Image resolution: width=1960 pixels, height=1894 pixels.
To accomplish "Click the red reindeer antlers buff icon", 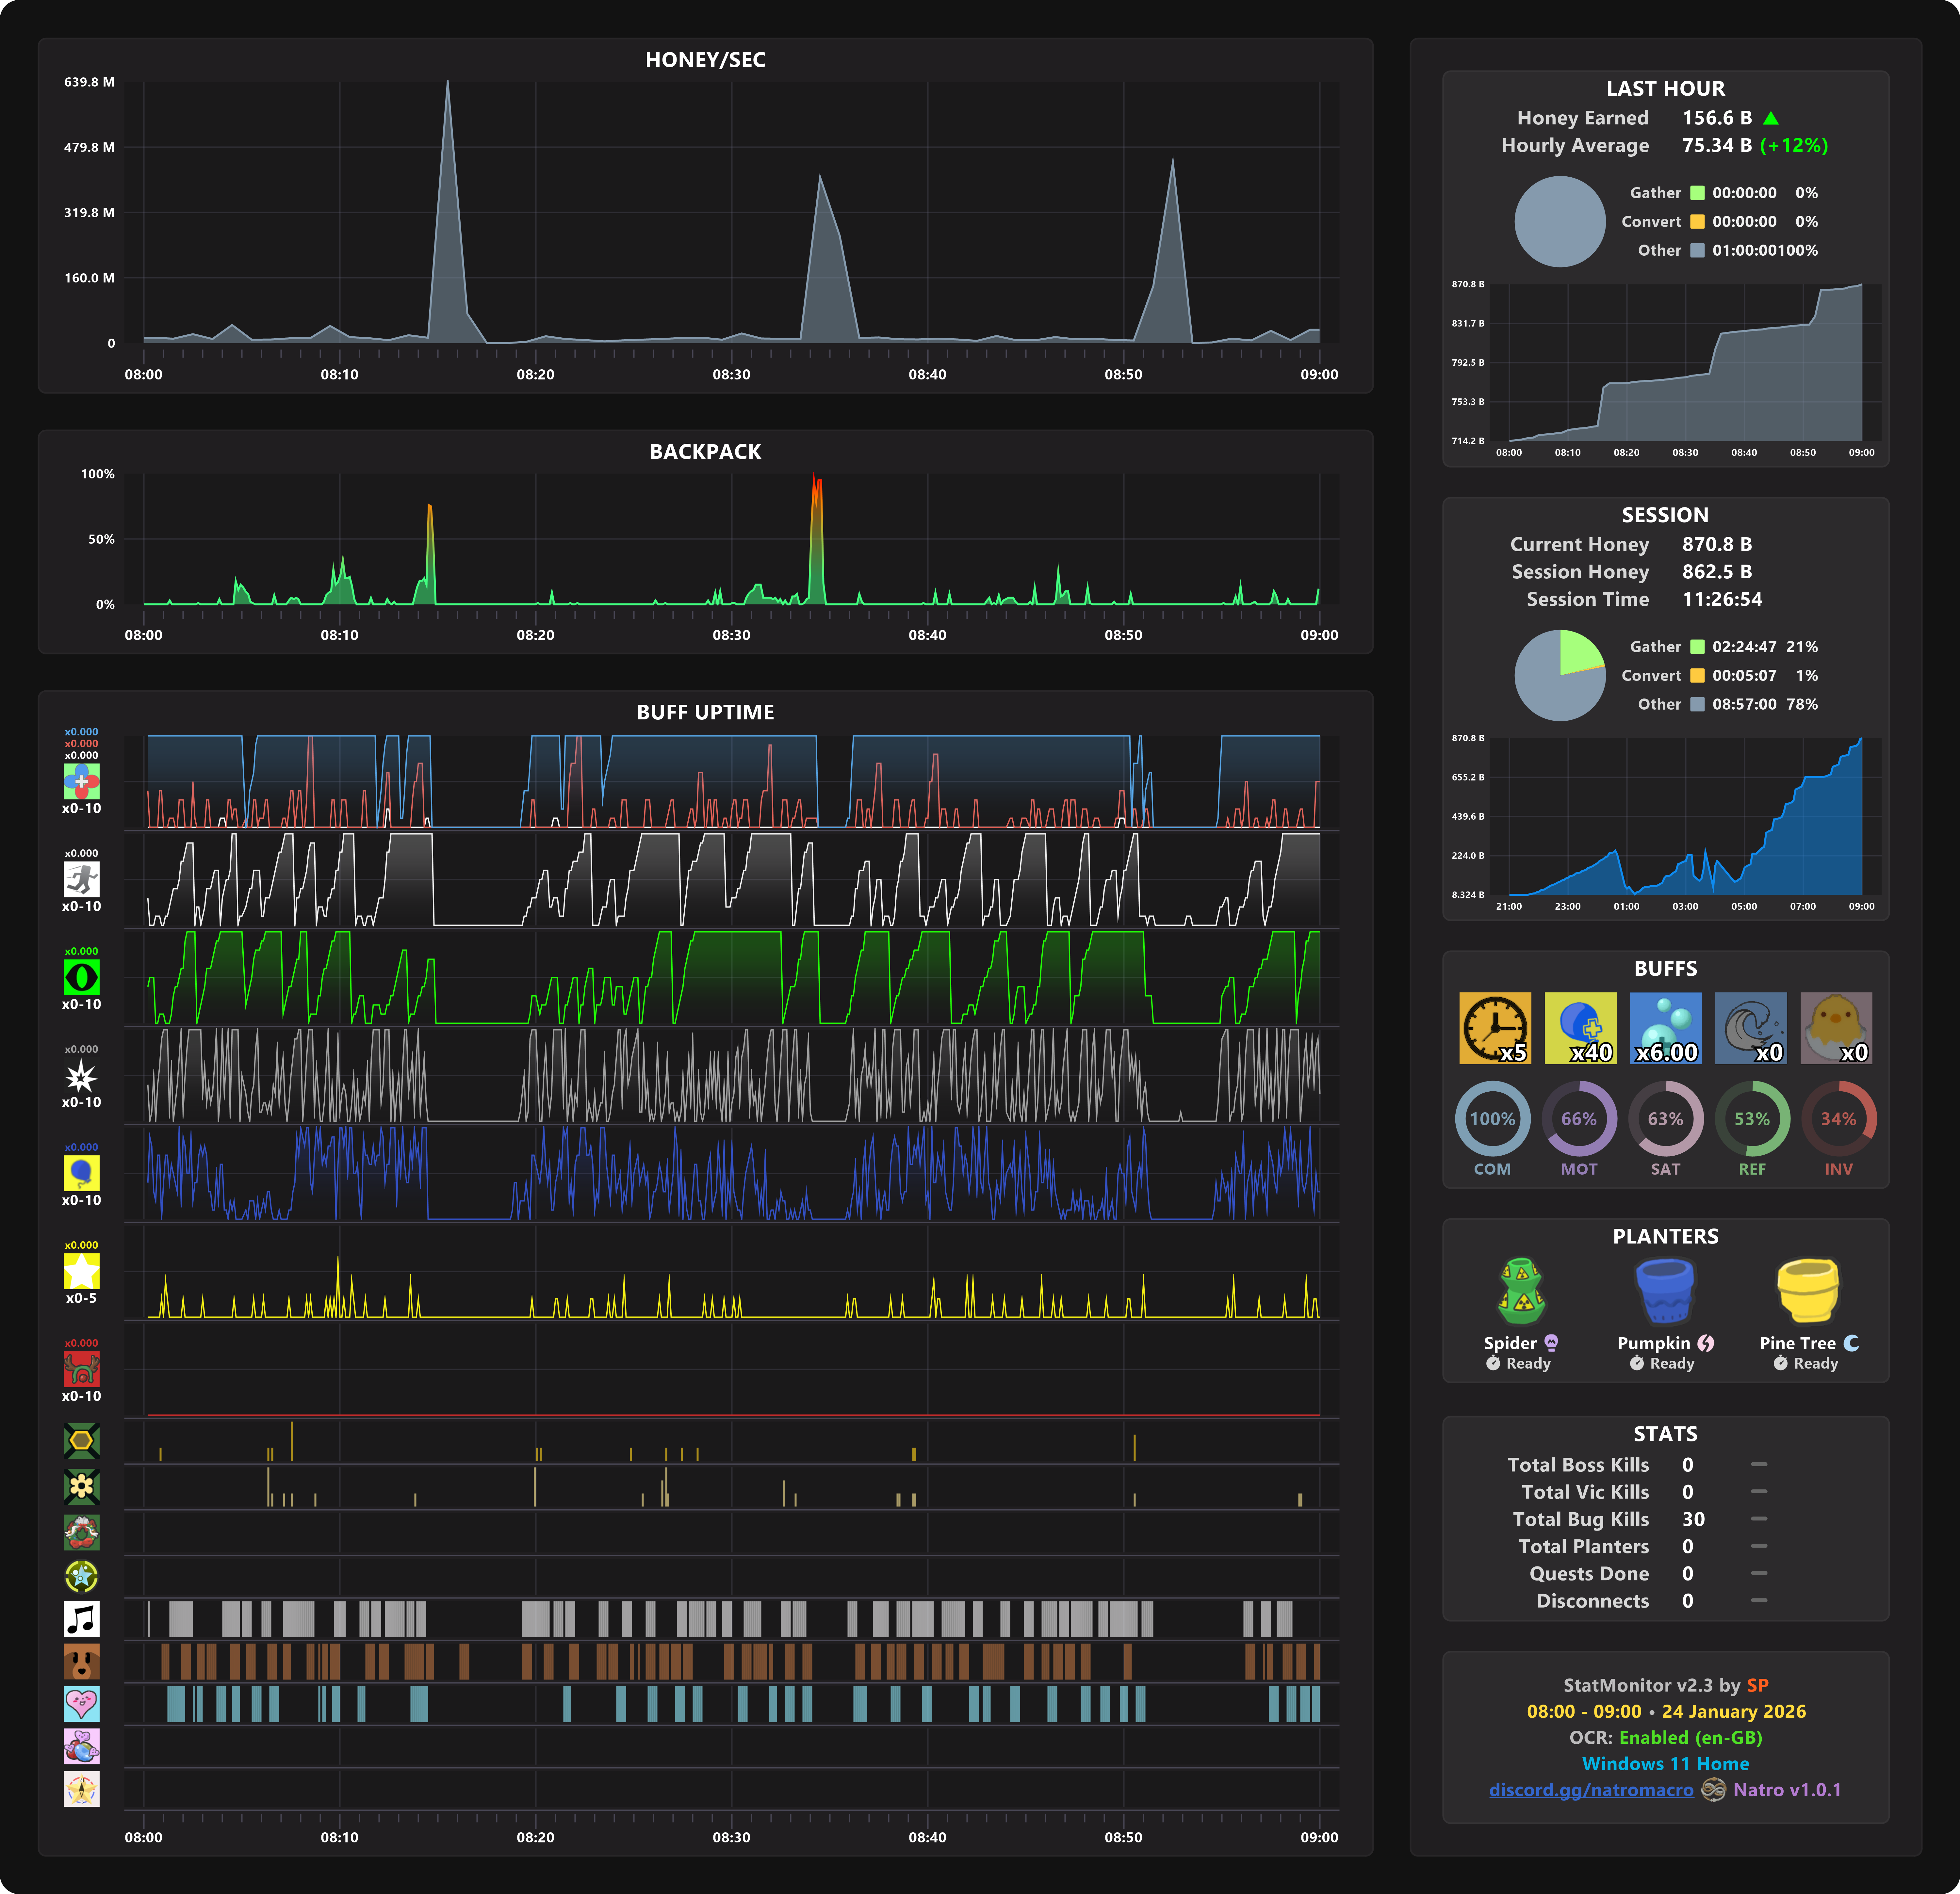I will [81, 1368].
